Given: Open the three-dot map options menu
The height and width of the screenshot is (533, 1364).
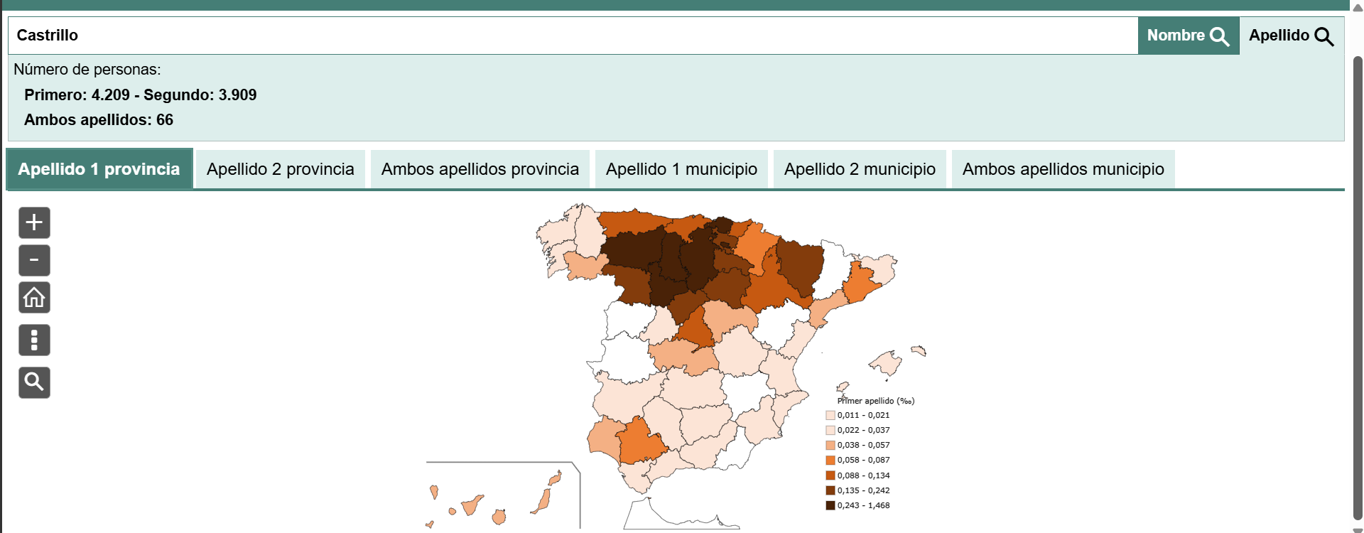Looking at the screenshot, I should click(x=34, y=340).
